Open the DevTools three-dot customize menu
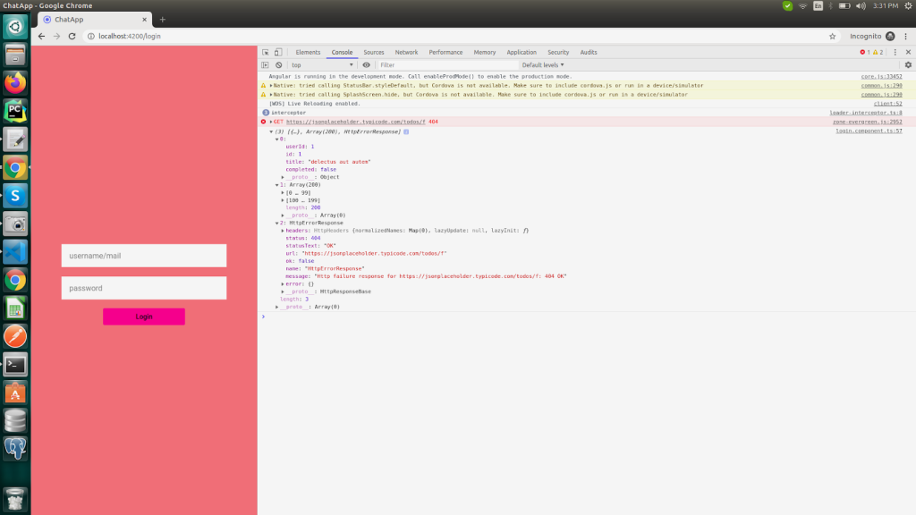This screenshot has width=916, height=515. [895, 53]
